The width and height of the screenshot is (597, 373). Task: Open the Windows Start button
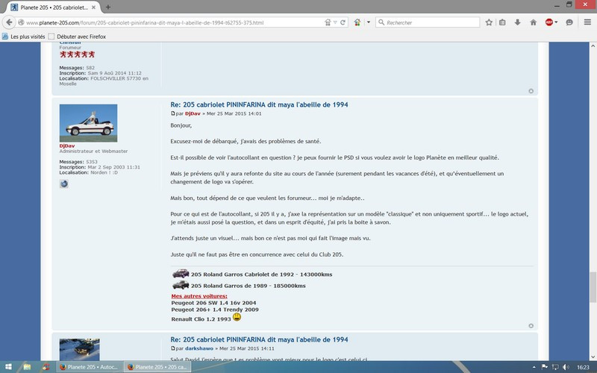tap(8, 367)
